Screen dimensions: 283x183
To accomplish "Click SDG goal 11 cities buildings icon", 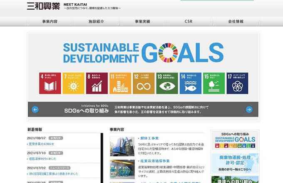I will click(120, 83).
